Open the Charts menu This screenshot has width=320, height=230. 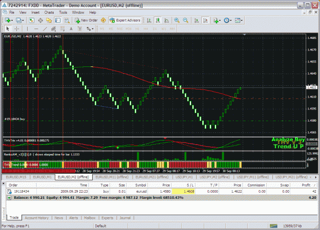(x=49, y=12)
